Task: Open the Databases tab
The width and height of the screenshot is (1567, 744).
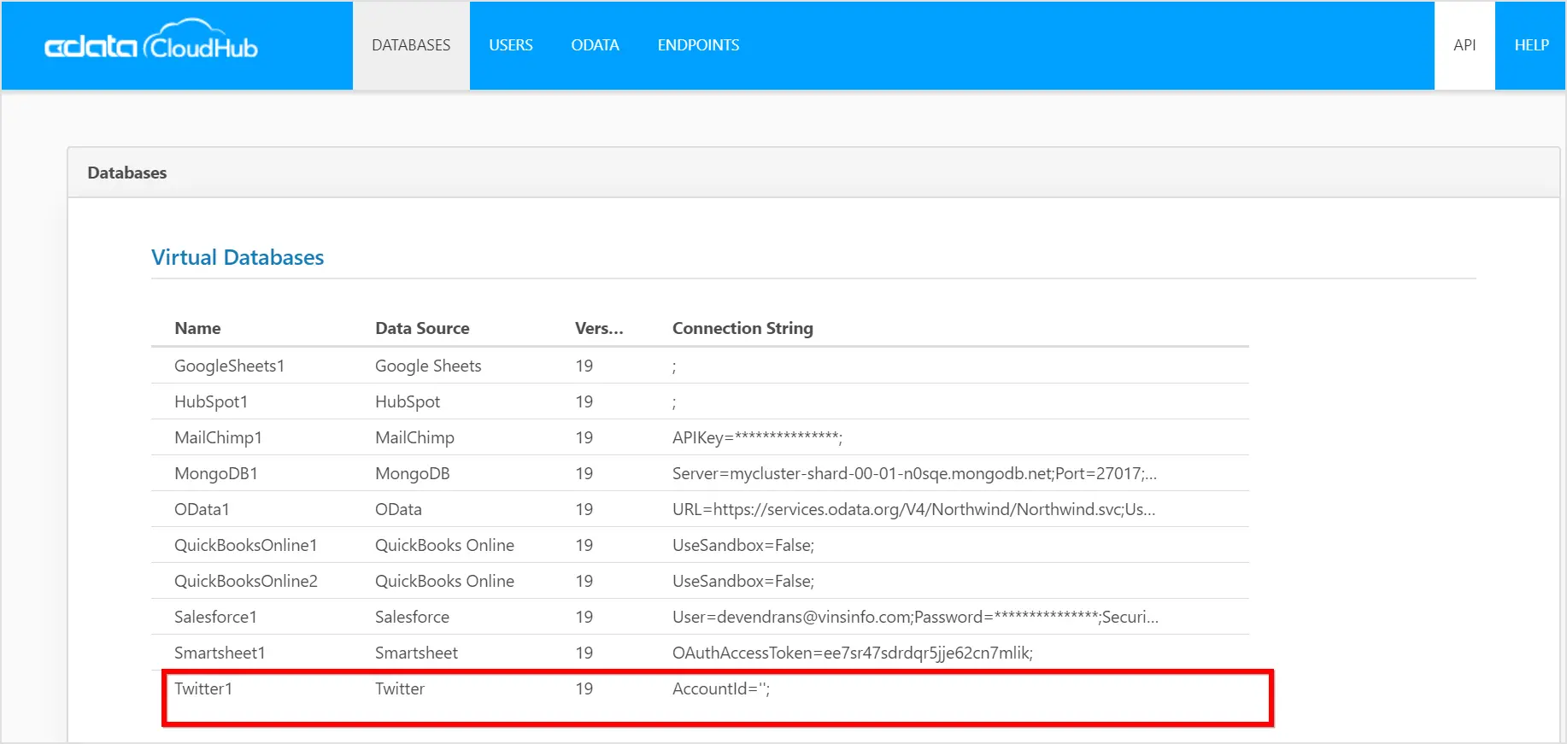Action: click(411, 45)
